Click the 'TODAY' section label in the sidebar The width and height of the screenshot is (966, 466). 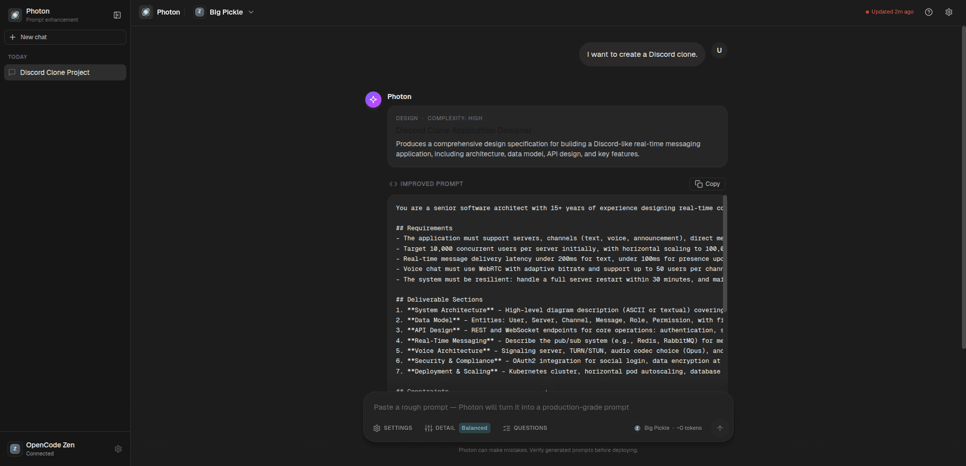pyautogui.click(x=18, y=57)
